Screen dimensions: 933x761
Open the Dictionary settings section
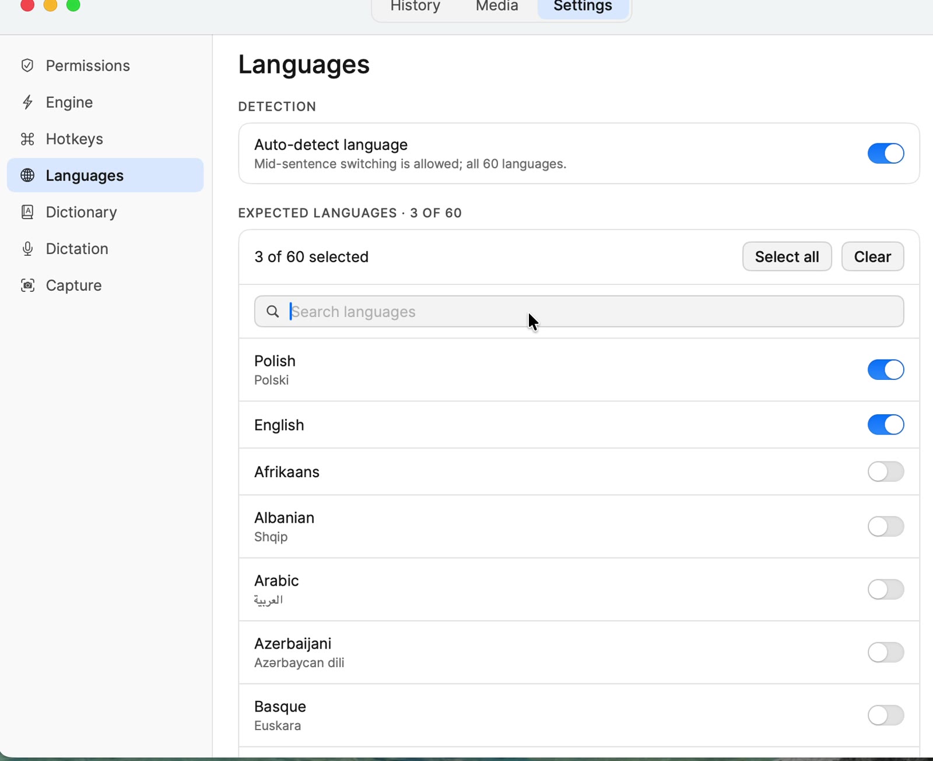point(105,212)
